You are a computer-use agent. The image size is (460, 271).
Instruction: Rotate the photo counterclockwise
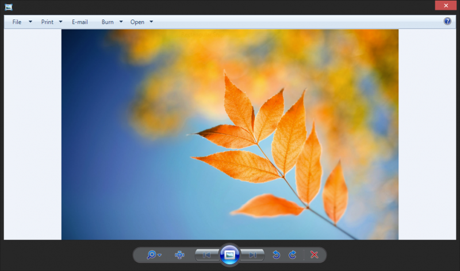click(276, 254)
